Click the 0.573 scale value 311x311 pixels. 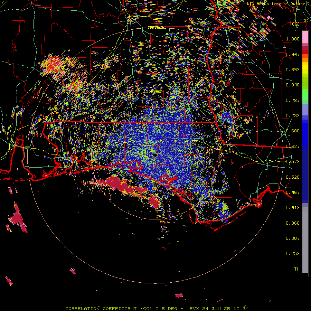pyautogui.click(x=293, y=162)
